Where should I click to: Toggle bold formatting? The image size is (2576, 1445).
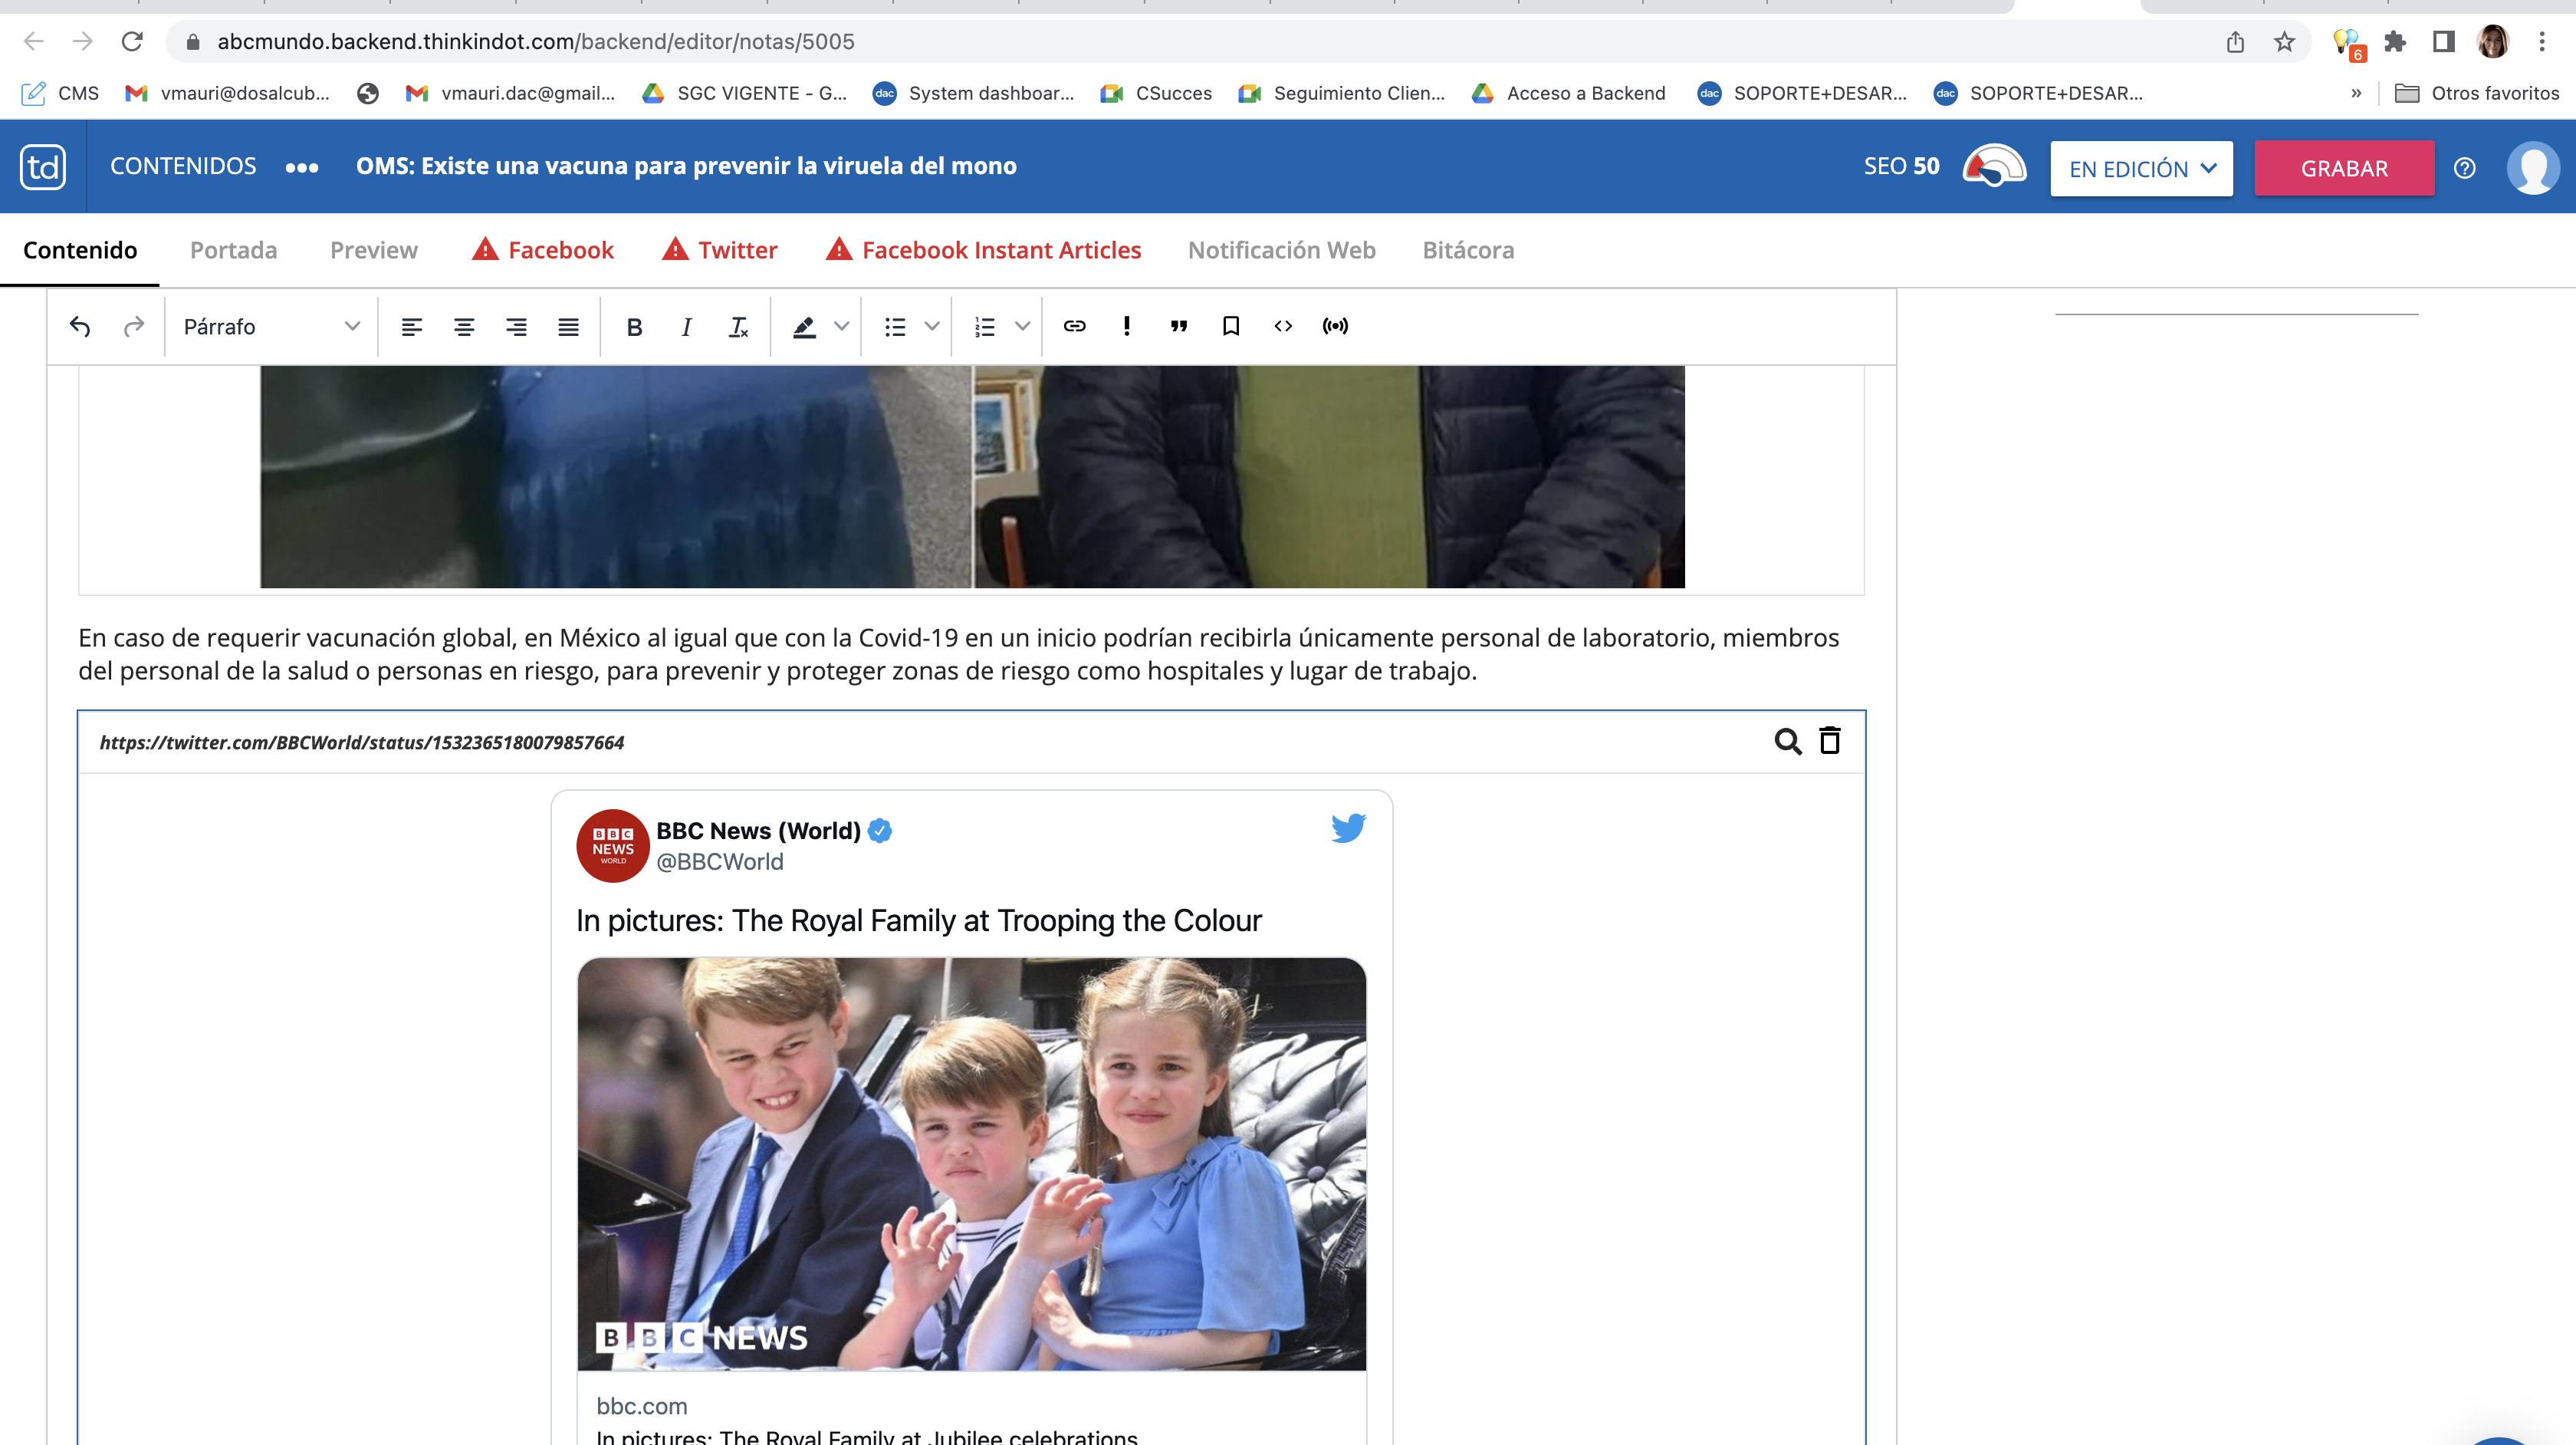(634, 326)
